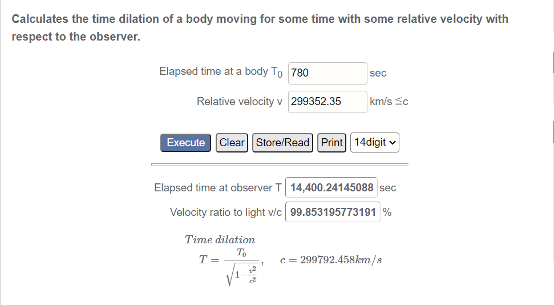Click the "Elapsed time at observer T" label
554x305 pixels.
(218, 188)
